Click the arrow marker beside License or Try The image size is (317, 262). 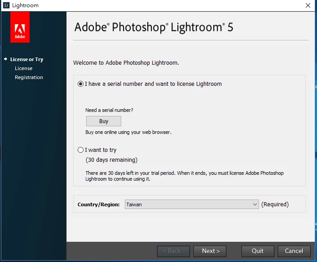coord(5,59)
